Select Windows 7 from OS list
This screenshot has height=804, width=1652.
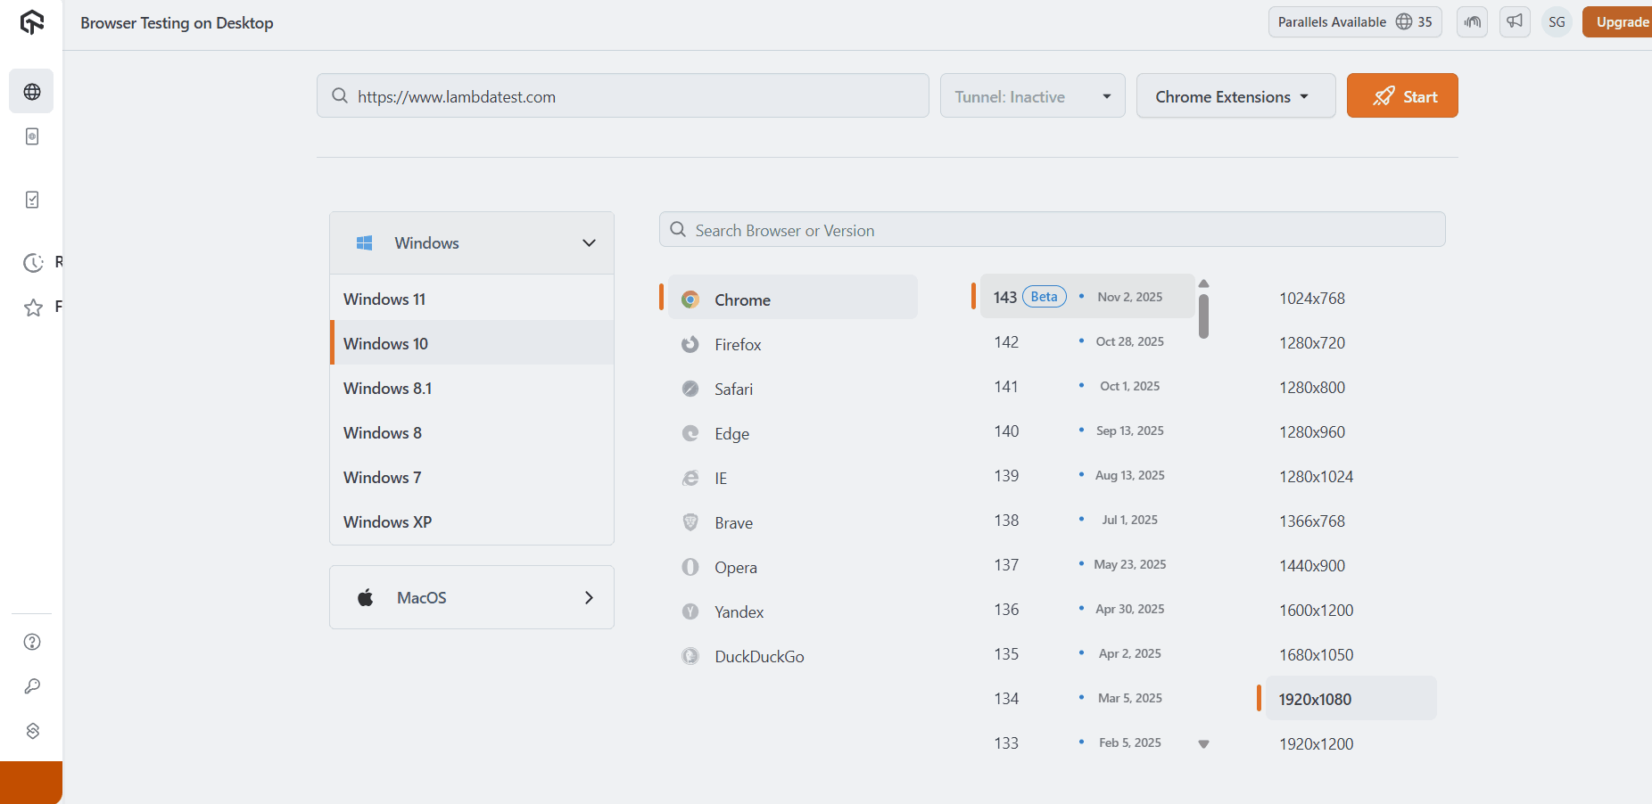(383, 478)
